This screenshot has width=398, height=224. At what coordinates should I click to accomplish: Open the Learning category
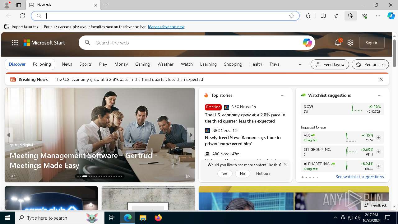pos(208,64)
